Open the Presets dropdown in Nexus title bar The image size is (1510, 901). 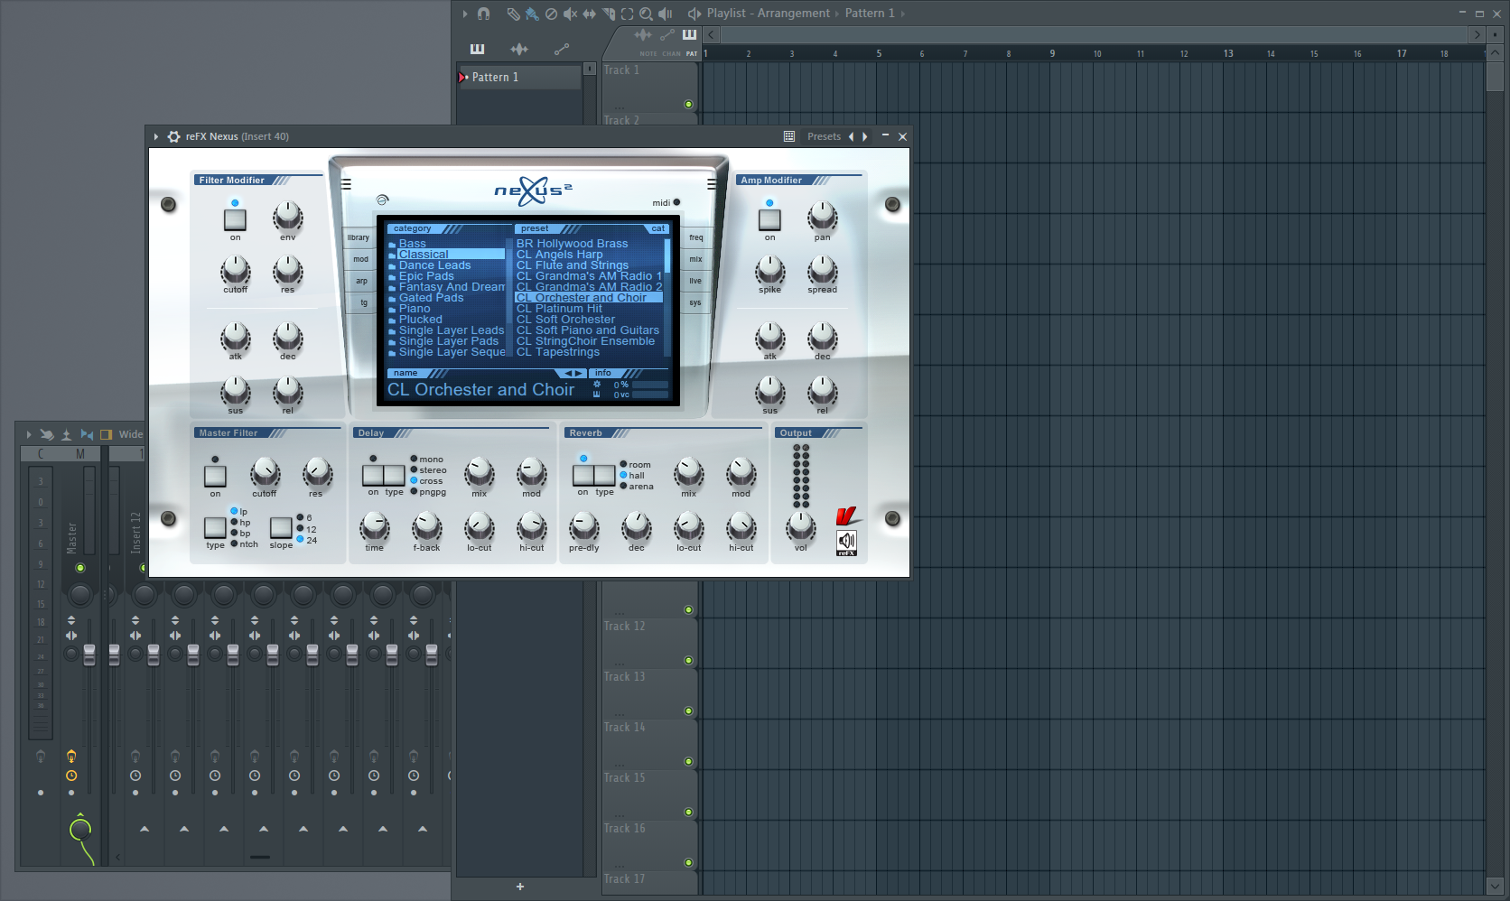point(824,136)
